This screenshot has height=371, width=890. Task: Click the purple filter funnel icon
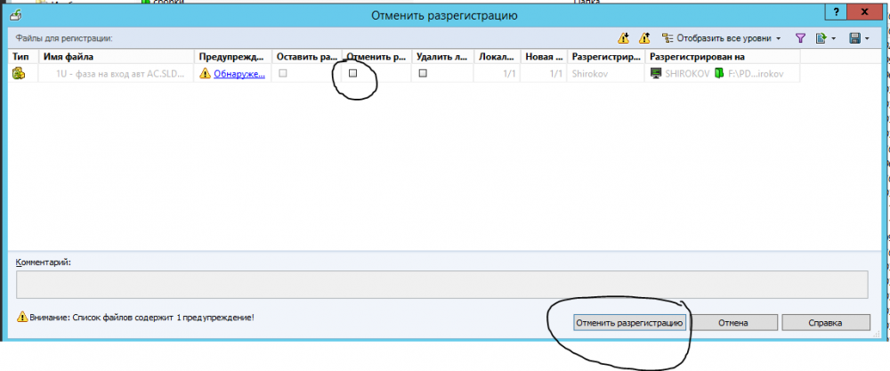point(800,38)
